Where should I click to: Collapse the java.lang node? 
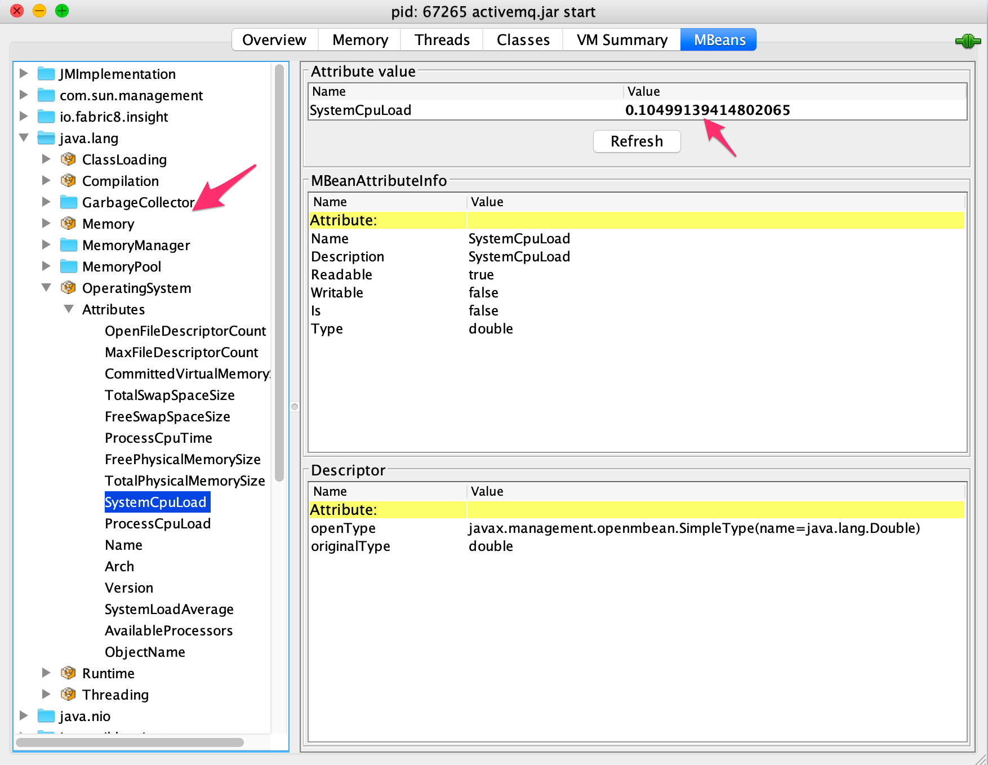[24, 137]
